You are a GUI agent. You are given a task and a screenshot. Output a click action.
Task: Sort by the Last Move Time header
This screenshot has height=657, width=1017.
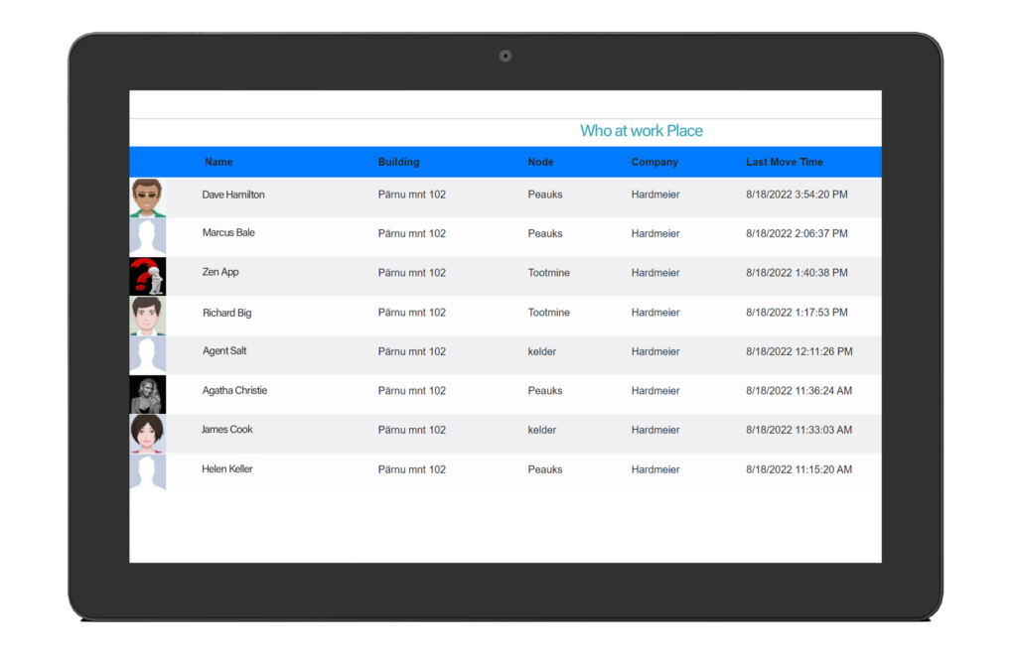(x=785, y=162)
